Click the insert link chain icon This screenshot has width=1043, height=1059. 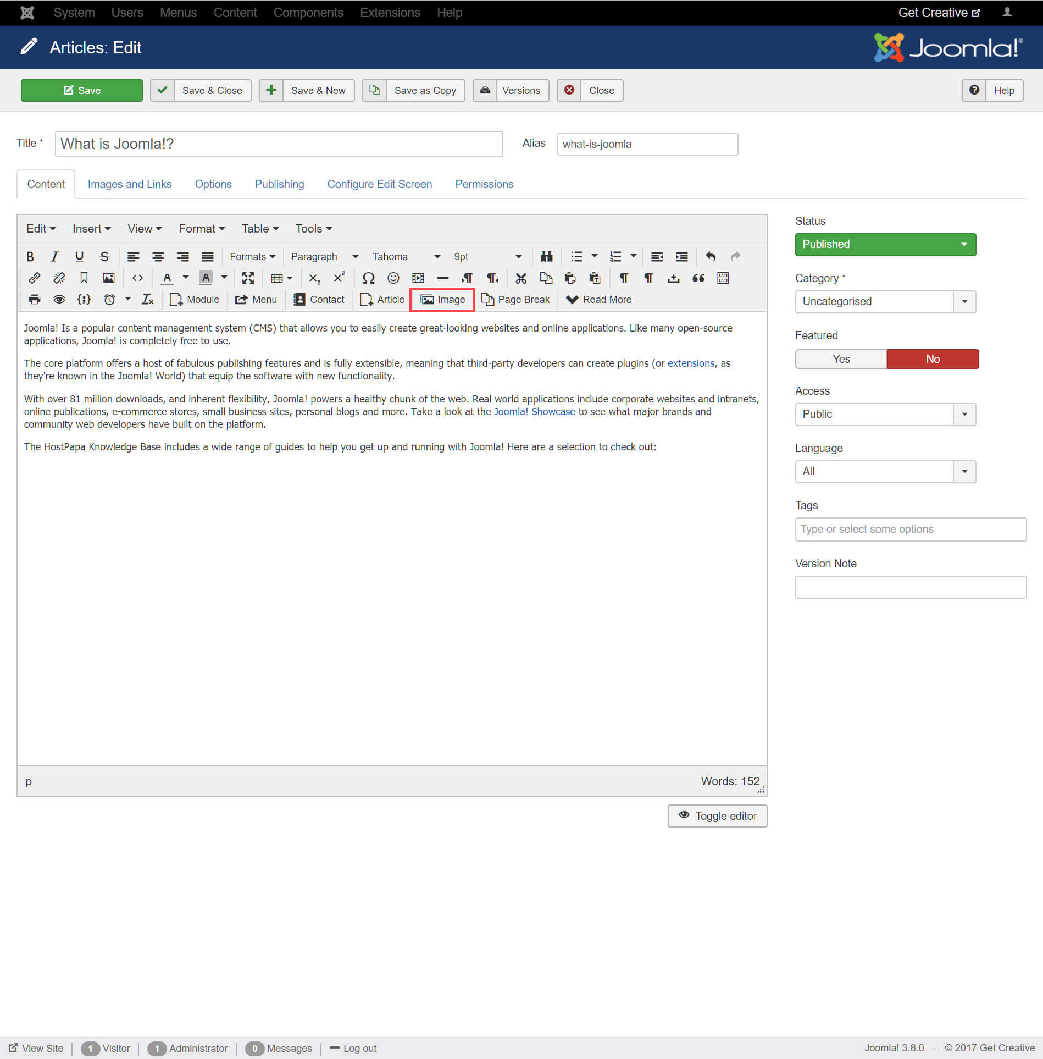(34, 278)
